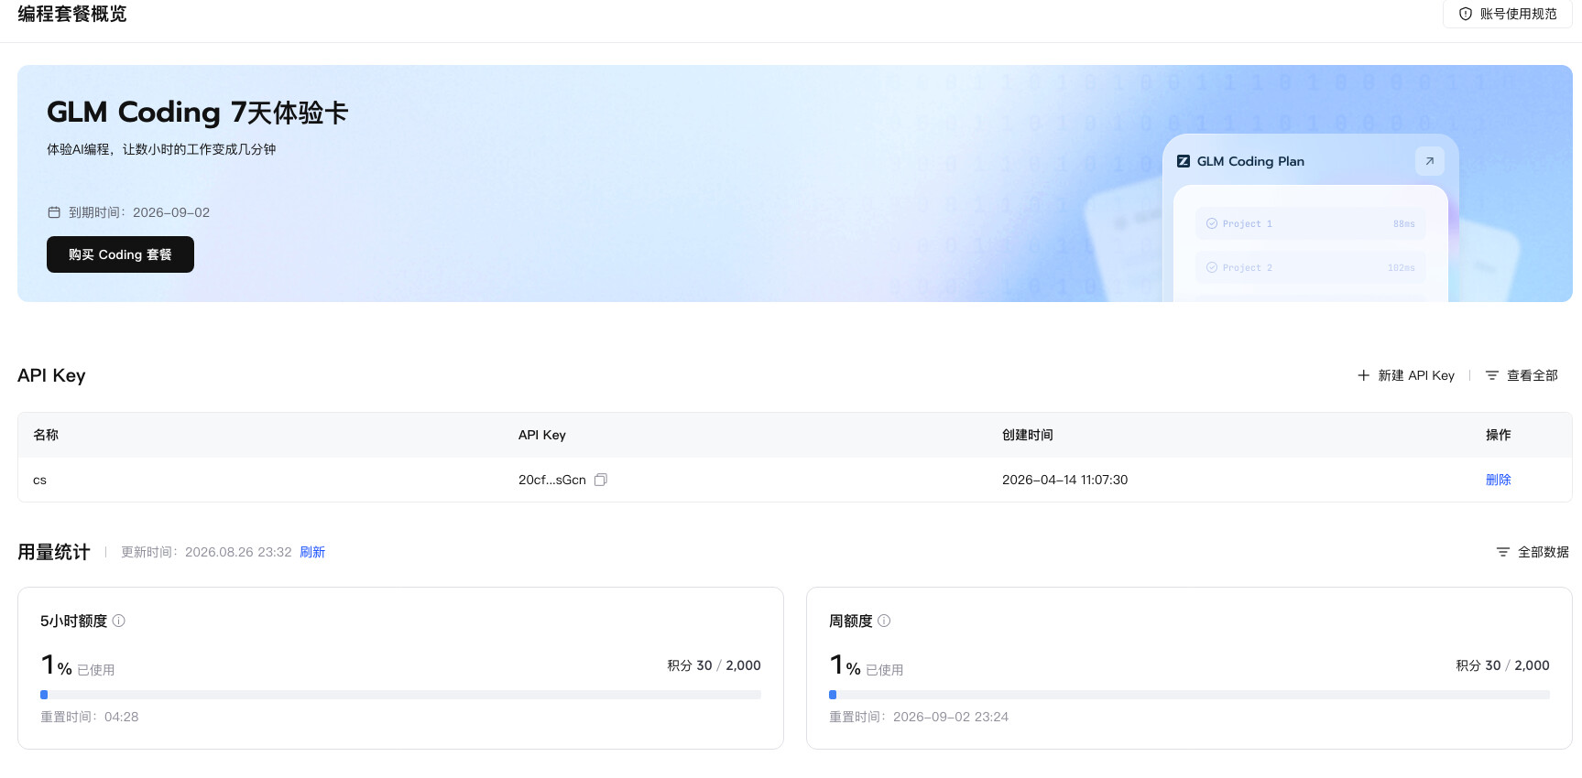Click the 5小时额度 card title
This screenshot has height=778, width=1582.
coord(73,621)
